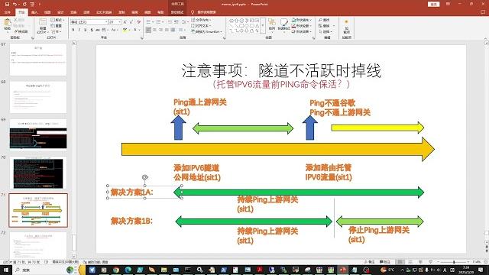Open the Shape Outline dropdown
The height and width of the screenshot is (275, 489).
[302, 26]
